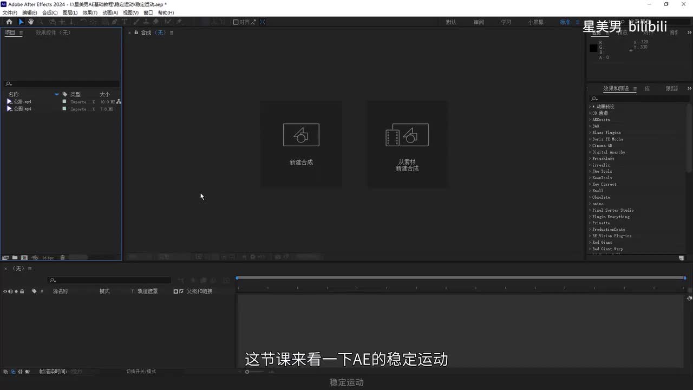
Task: Select the Eraser tool
Action: coord(155,22)
